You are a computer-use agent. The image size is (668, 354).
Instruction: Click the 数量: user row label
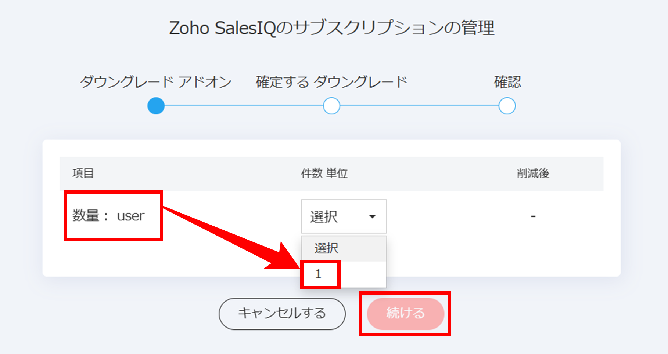[108, 216]
